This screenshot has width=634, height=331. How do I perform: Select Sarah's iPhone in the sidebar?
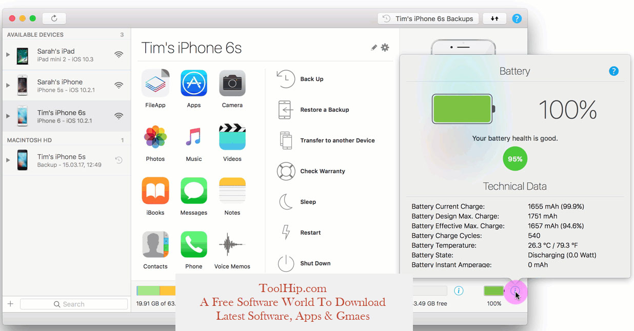tap(66, 85)
